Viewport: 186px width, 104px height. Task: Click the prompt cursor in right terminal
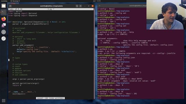click(x=100, y=98)
